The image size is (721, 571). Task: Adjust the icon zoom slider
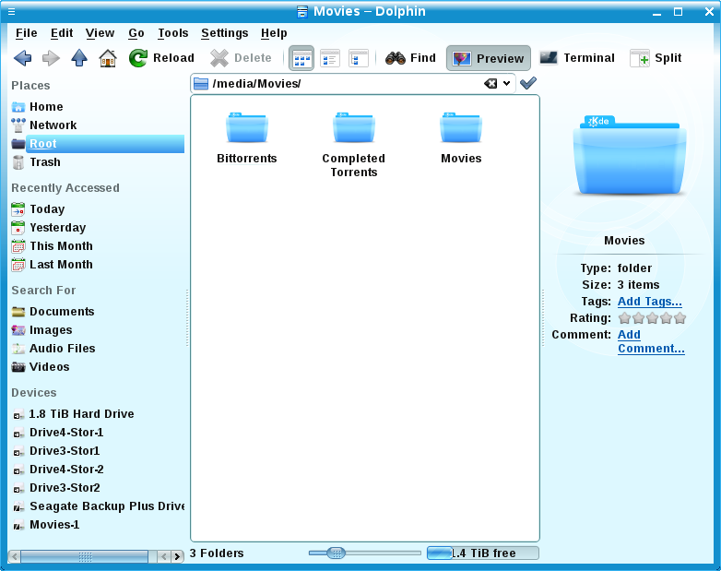[x=337, y=553]
